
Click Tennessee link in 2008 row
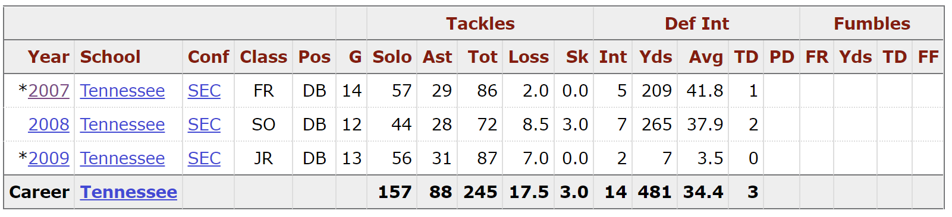(x=122, y=125)
